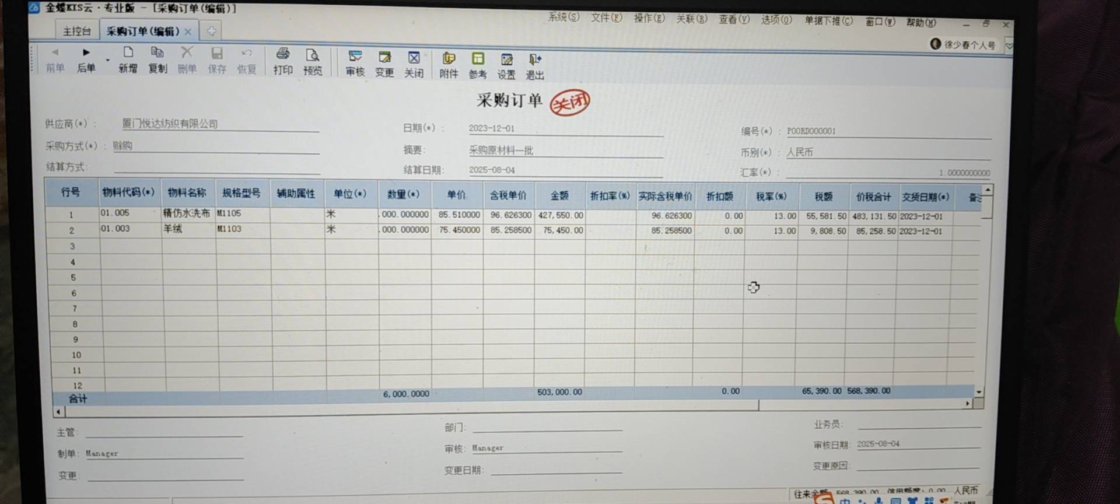The height and width of the screenshot is (504, 1120).
Task: Click horizontal scrollbar right arrow
Action: point(967,403)
